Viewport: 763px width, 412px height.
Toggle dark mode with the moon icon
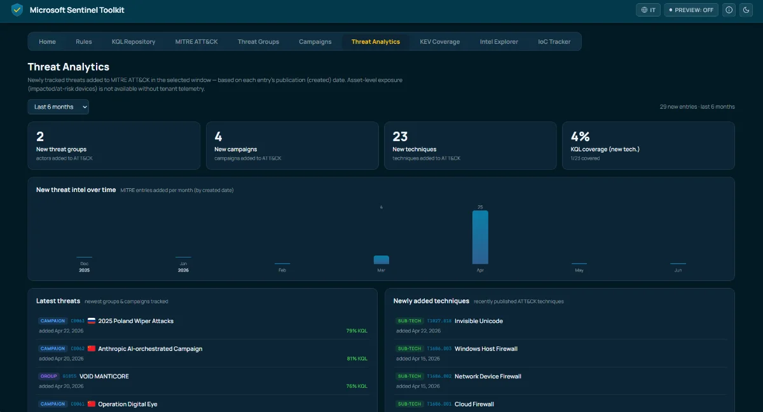click(747, 10)
